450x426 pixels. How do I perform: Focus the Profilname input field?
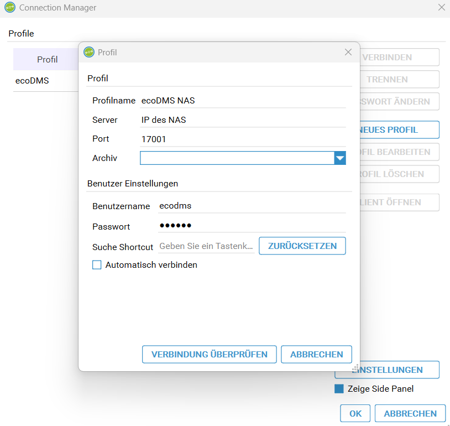click(242, 101)
